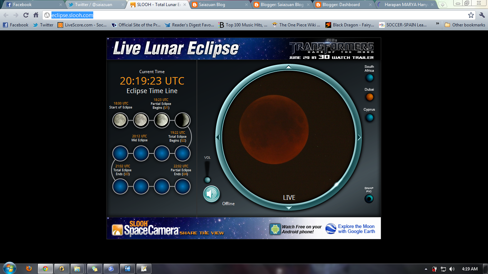
Task: Click the left arrow on the viewer ring
Action: tap(218, 137)
